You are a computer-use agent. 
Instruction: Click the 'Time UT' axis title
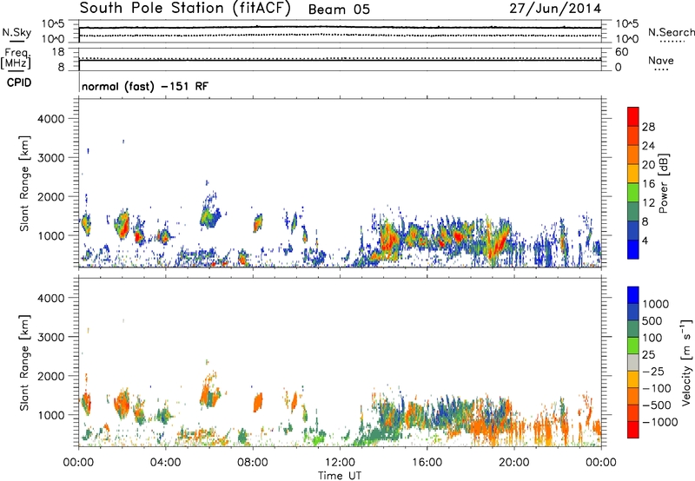click(x=340, y=476)
